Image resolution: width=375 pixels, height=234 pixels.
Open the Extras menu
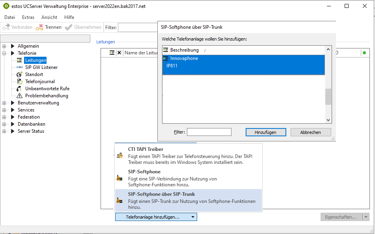[28, 17]
